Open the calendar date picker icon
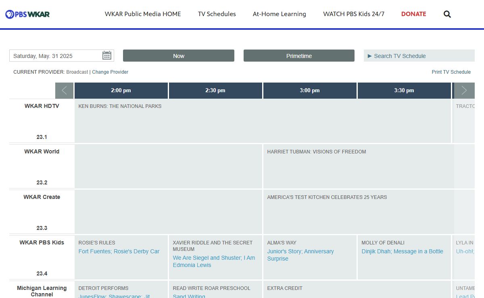The width and height of the screenshot is (484, 298). point(106,56)
